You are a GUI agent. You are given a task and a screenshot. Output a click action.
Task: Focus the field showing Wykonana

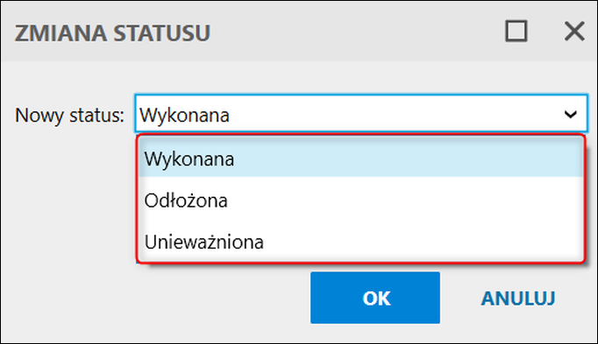[360, 114]
